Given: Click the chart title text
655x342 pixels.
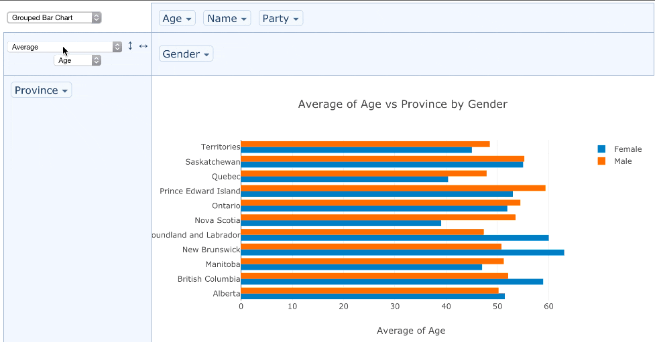Looking at the screenshot, I should 402,104.
